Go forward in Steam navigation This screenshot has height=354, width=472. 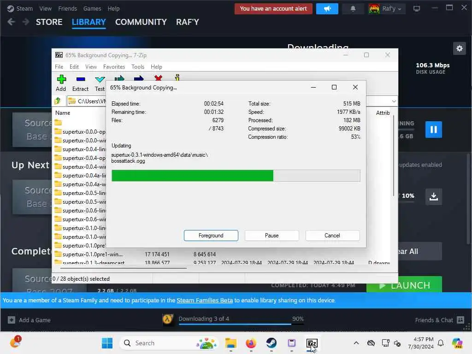26,22
